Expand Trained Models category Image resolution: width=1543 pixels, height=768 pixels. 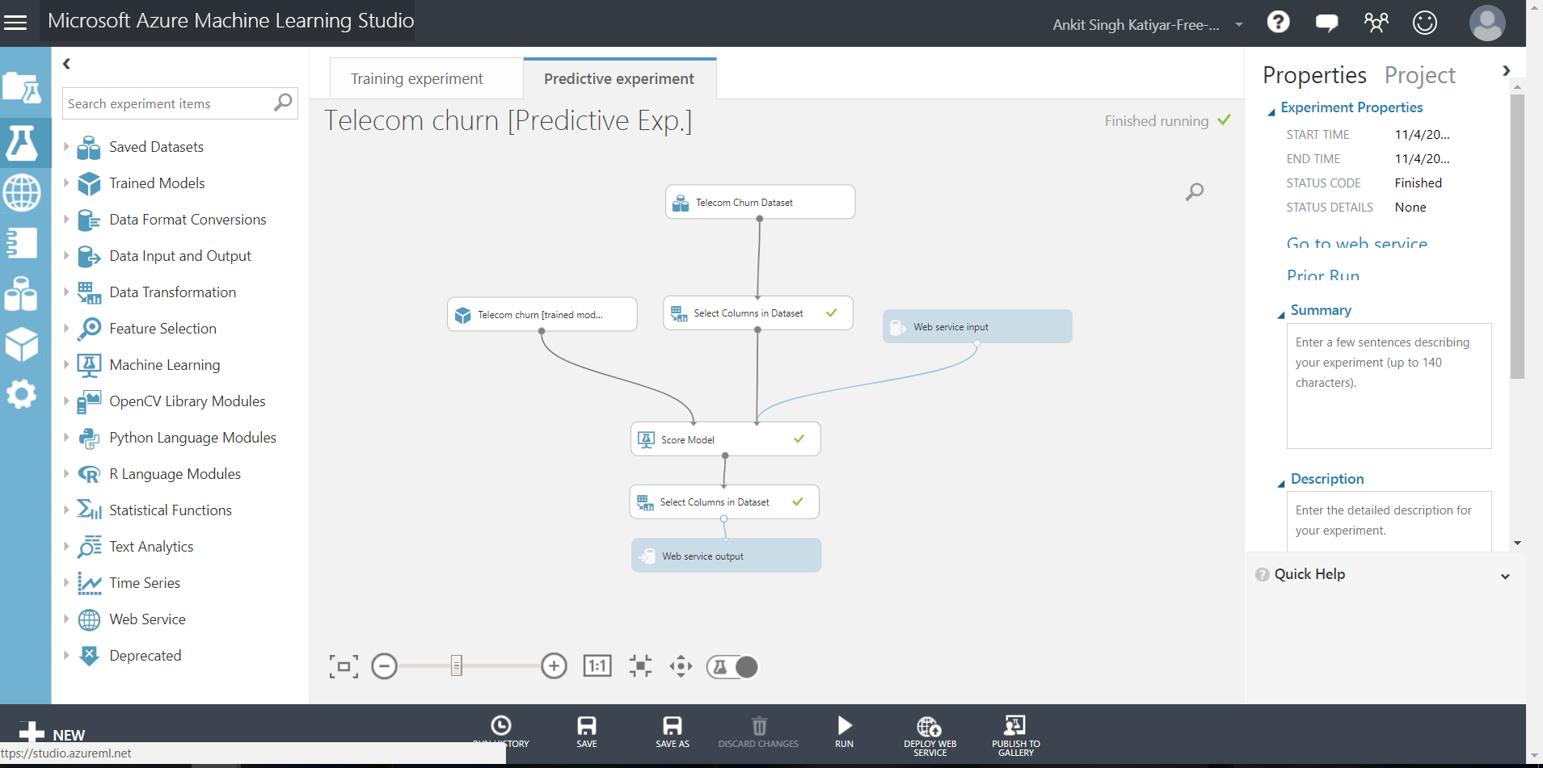click(x=66, y=183)
